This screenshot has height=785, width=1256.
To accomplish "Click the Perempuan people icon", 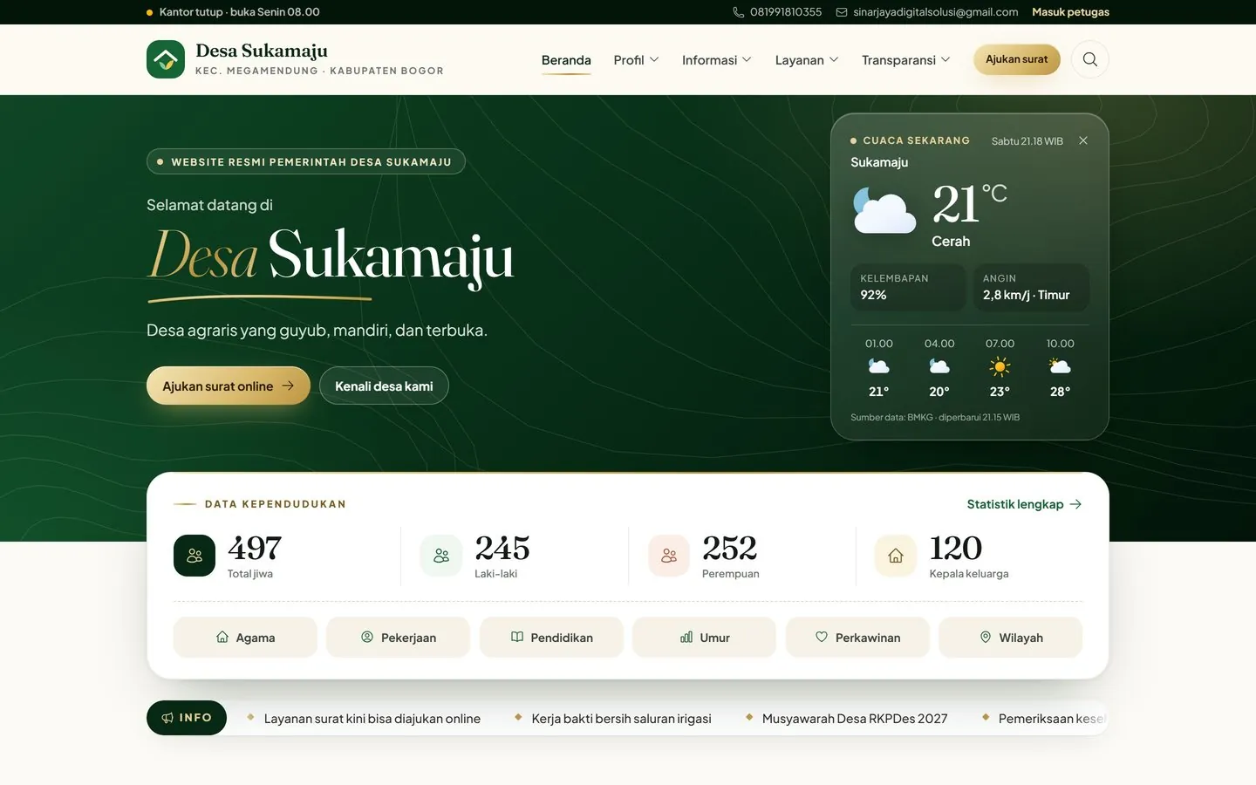I will click(x=669, y=556).
